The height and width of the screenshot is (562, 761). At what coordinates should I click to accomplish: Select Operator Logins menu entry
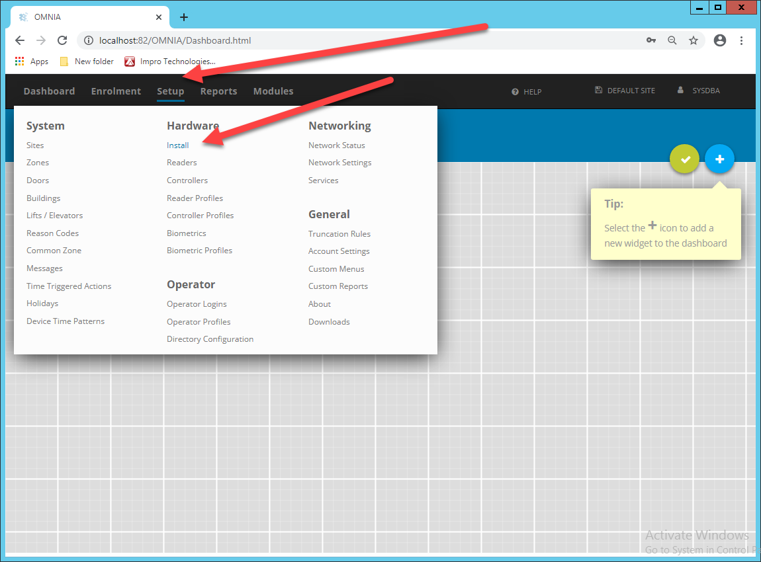click(x=197, y=304)
